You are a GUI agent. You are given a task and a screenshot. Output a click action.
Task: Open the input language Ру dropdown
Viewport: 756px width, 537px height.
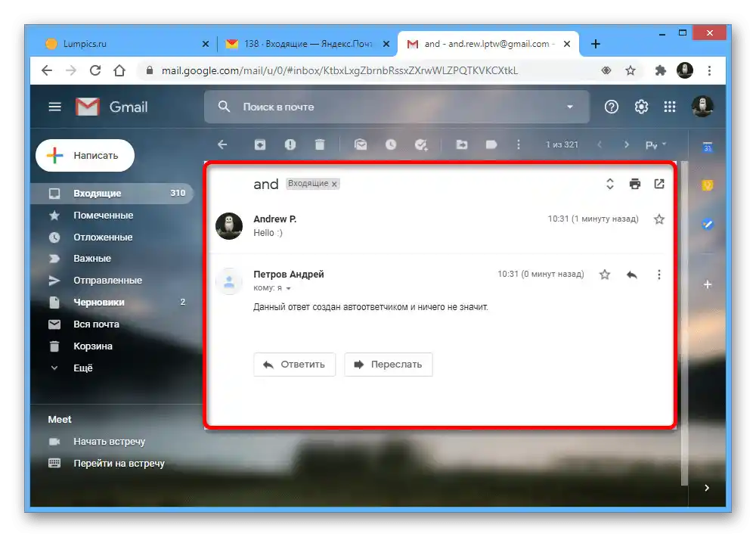coord(655,144)
